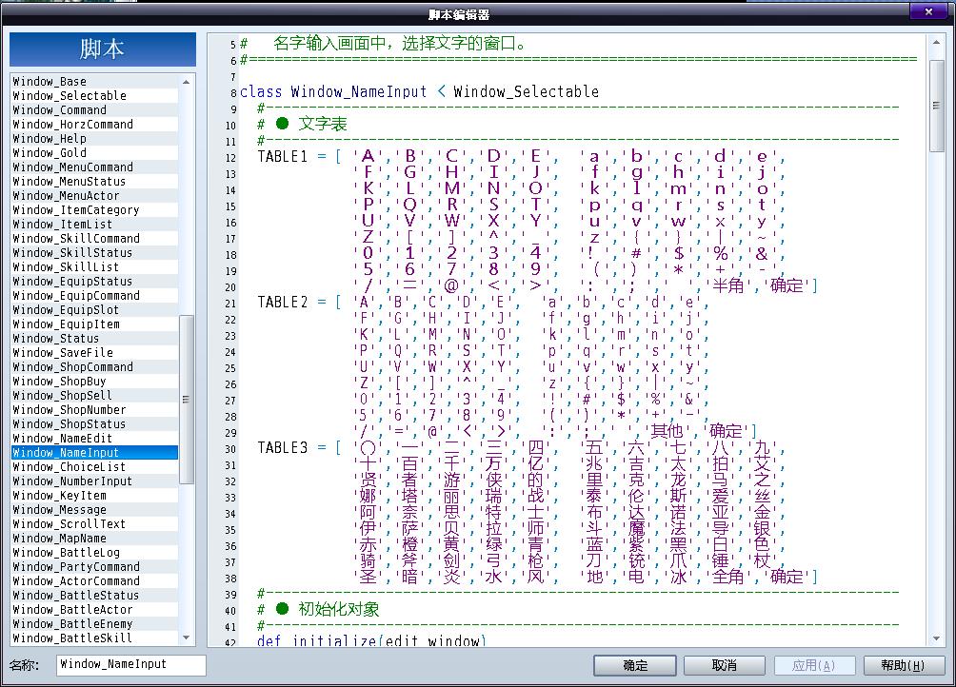Viewport: 956px width, 687px height.
Task: Open the Window_Gold script
Action: click(50, 153)
